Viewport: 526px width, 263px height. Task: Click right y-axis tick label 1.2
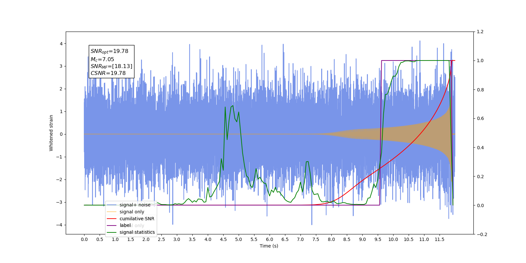click(480, 32)
